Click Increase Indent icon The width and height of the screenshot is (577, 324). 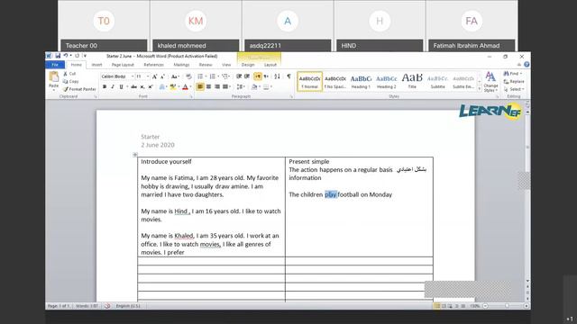tap(246, 76)
